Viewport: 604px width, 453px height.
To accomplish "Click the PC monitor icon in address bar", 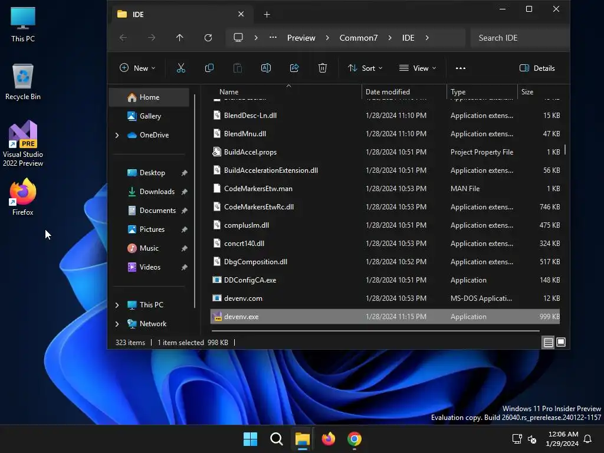I will [x=238, y=38].
